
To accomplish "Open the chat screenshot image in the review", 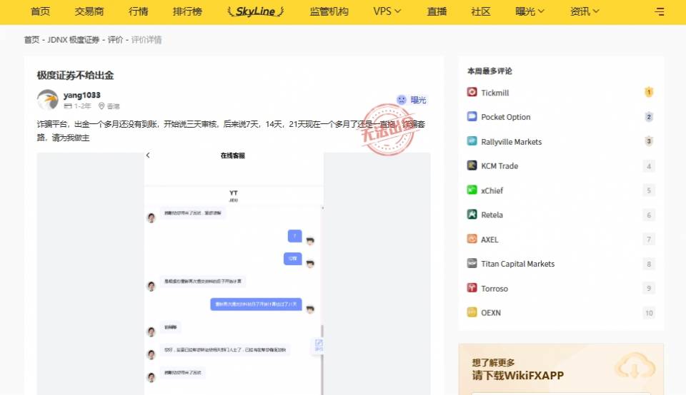I will (x=234, y=274).
